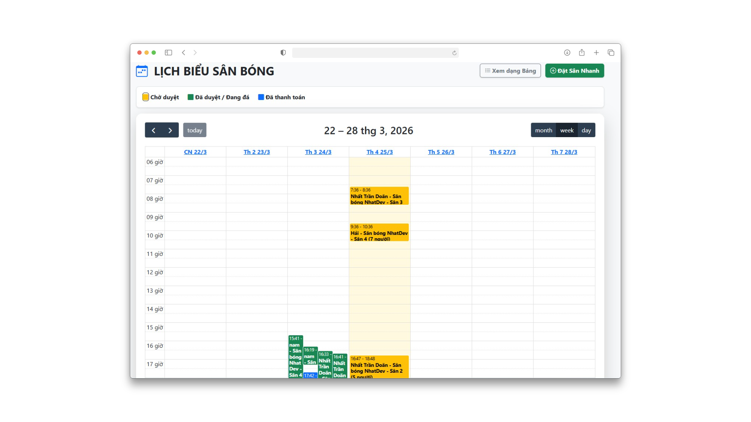Keep week view selected

coord(567,130)
